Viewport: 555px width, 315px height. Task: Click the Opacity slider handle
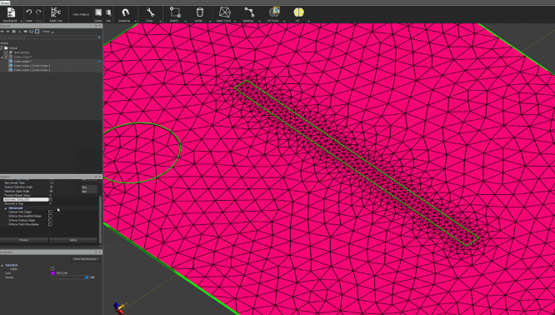(x=87, y=277)
